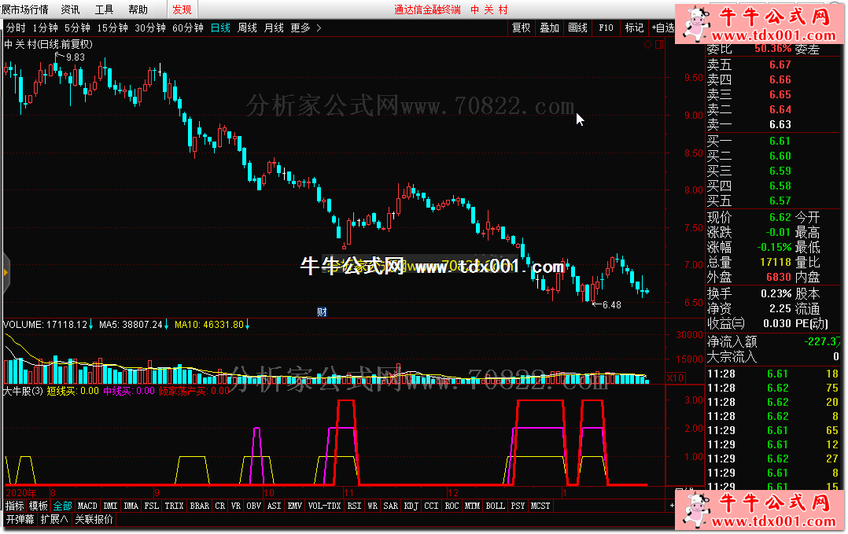Click the 标记 mark button

pos(634,28)
